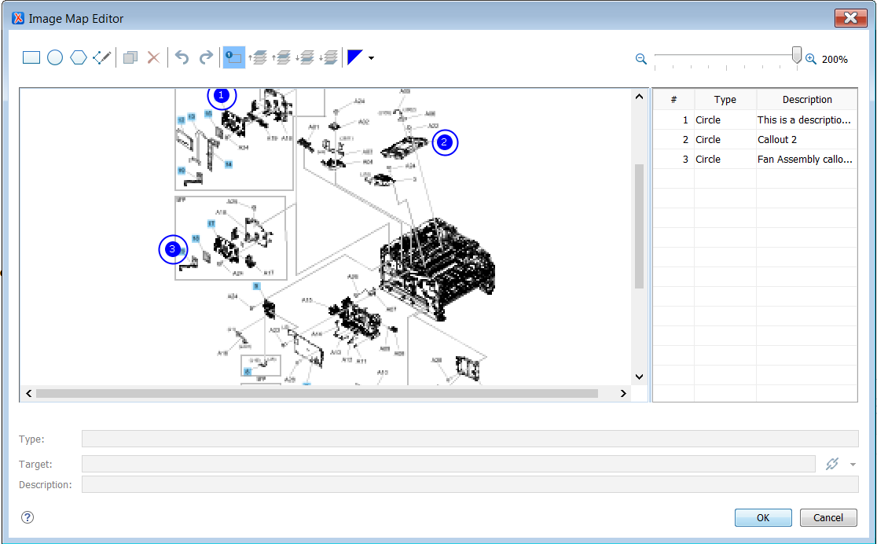
Task: Select the 'Callout 2' table row
Action: coord(755,139)
